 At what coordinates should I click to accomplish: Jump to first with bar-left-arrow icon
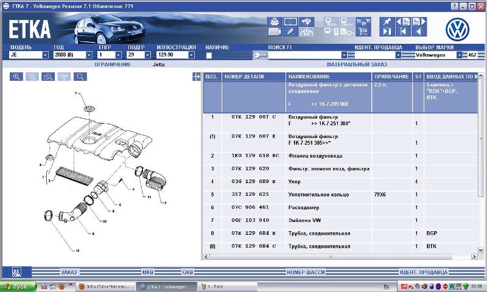click(x=403, y=32)
